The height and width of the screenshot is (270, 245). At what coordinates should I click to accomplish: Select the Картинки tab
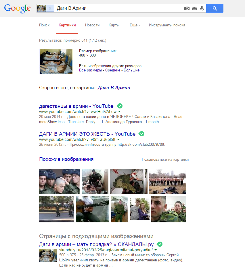click(x=67, y=25)
